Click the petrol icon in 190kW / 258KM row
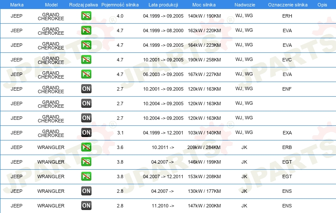Image resolution: width=336 pixels, height=213 pixels. (x=86, y=60)
